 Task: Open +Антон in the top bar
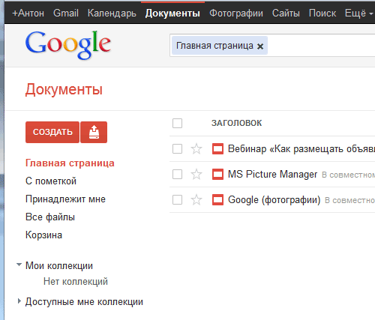pos(28,13)
